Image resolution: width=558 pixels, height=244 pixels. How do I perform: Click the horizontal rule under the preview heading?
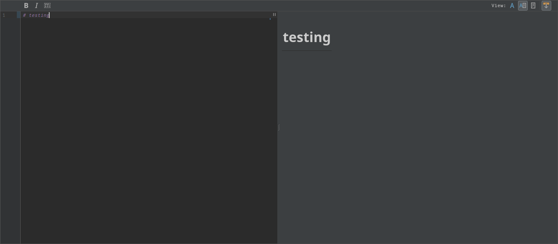307,51
